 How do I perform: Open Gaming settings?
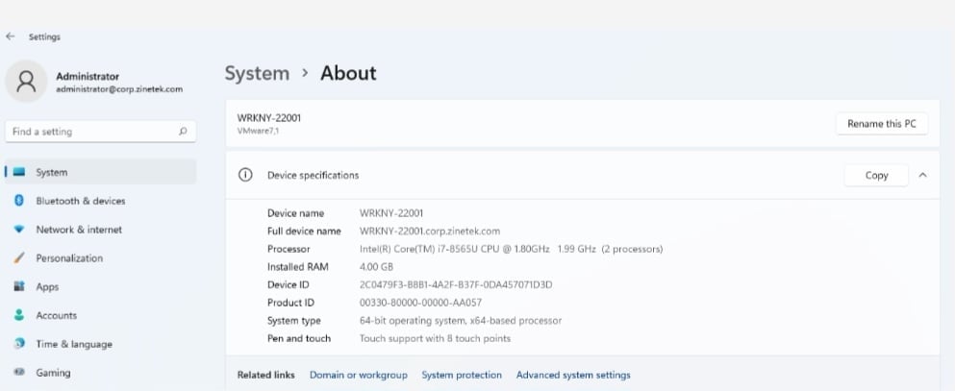tap(100, 372)
